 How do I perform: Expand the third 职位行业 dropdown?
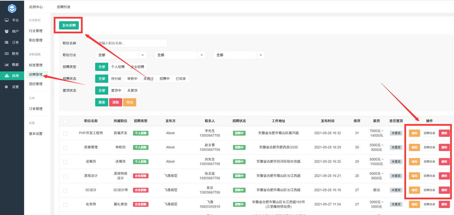click(x=239, y=55)
